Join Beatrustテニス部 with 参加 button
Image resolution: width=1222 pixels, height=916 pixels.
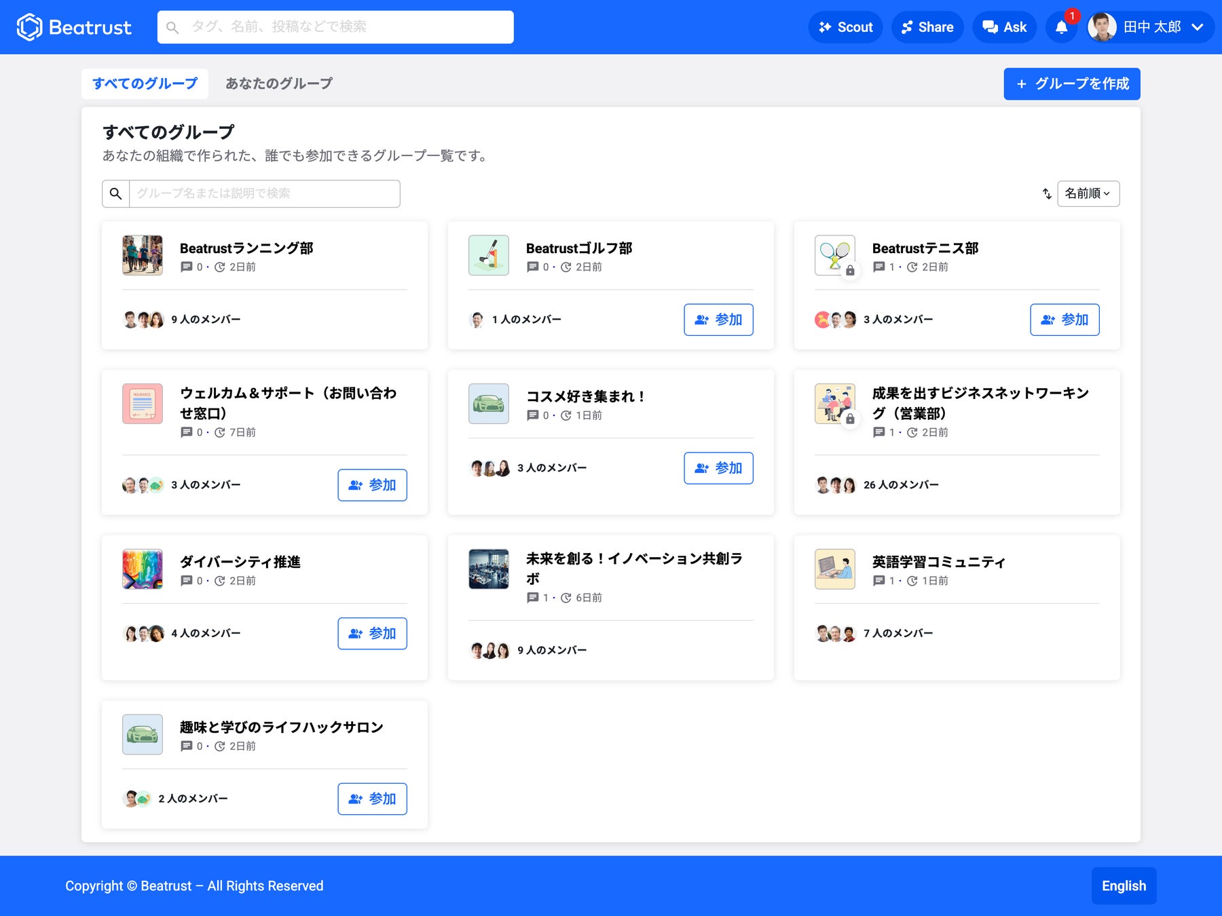point(1064,320)
